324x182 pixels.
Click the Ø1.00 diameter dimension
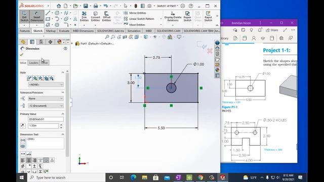point(199,64)
